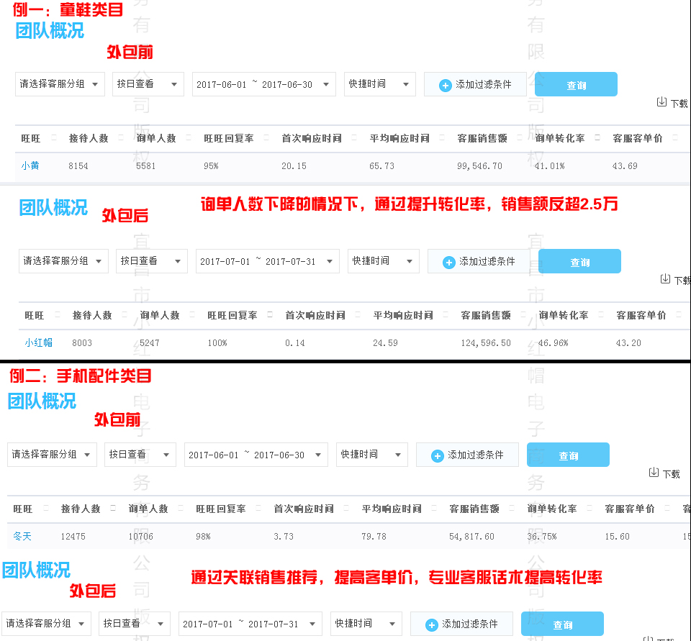Open 按日查看 dropdown above 小红帽 table

pos(152,261)
